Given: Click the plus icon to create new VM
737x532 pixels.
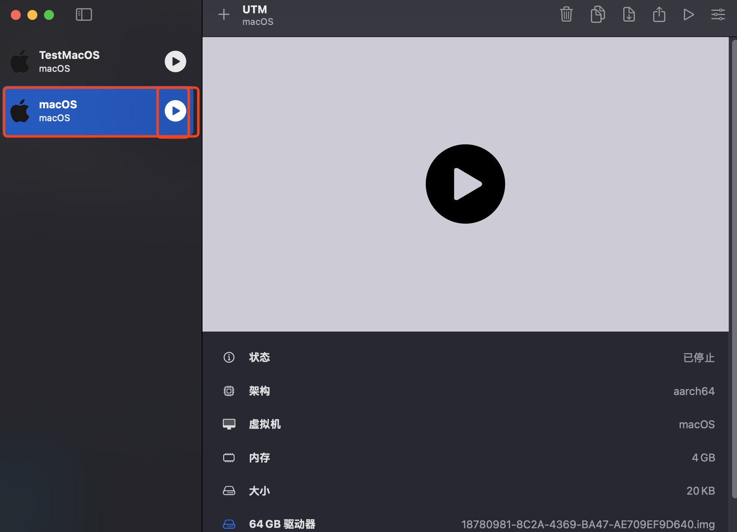Looking at the screenshot, I should click(x=224, y=15).
